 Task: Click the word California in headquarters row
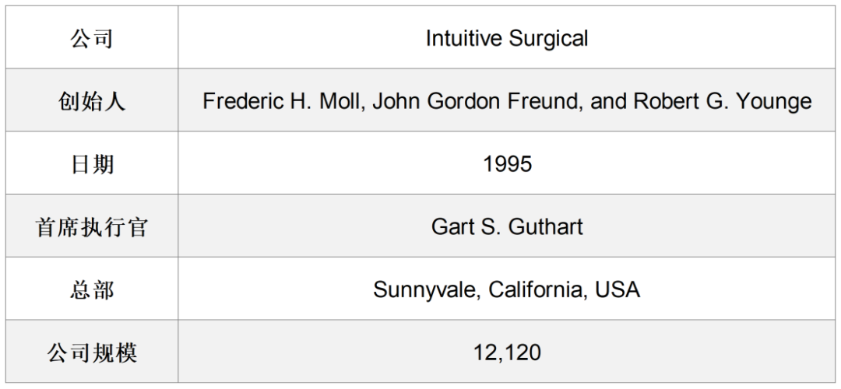pyautogui.click(x=538, y=289)
